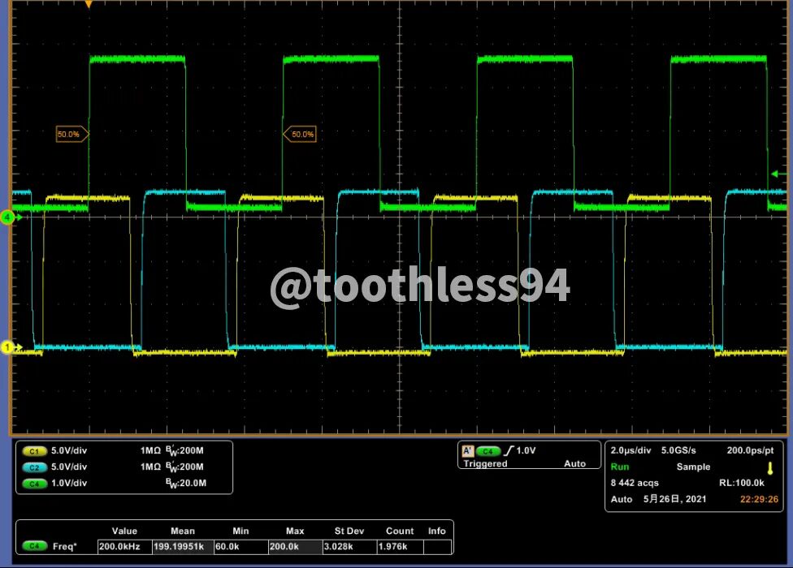Screen dimensions: 793x568
Task: Click the 60.0k Min cell
Action: [240, 547]
